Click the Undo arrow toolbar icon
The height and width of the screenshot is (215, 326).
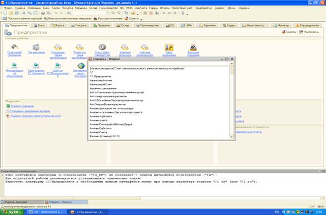(56, 13)
